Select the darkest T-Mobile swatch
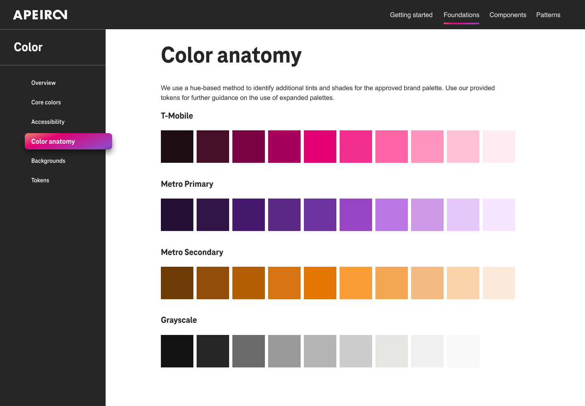This screenshot has width=585, height=406. click(177, 147)
